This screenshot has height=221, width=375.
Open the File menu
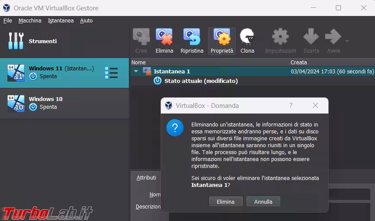tap(8, 20)
